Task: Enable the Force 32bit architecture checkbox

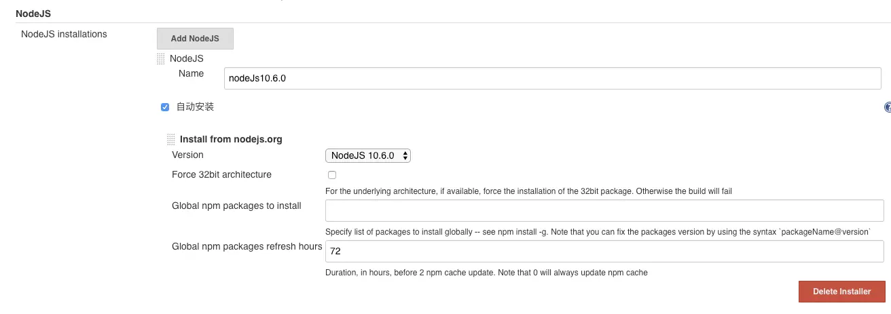Action: [x=332, y=175]
